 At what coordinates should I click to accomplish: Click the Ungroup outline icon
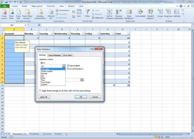pyautogui.click(x=168, y=14)
